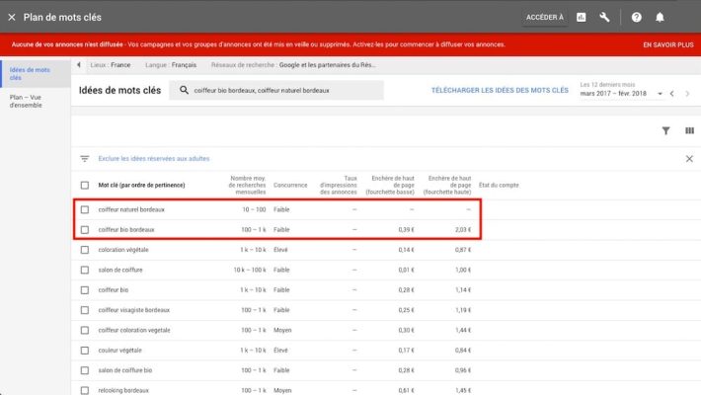The width and height of the screenshot is (701, 395).
Task: Sort by Enchère fourchette basse header
Action: (390, 185)
